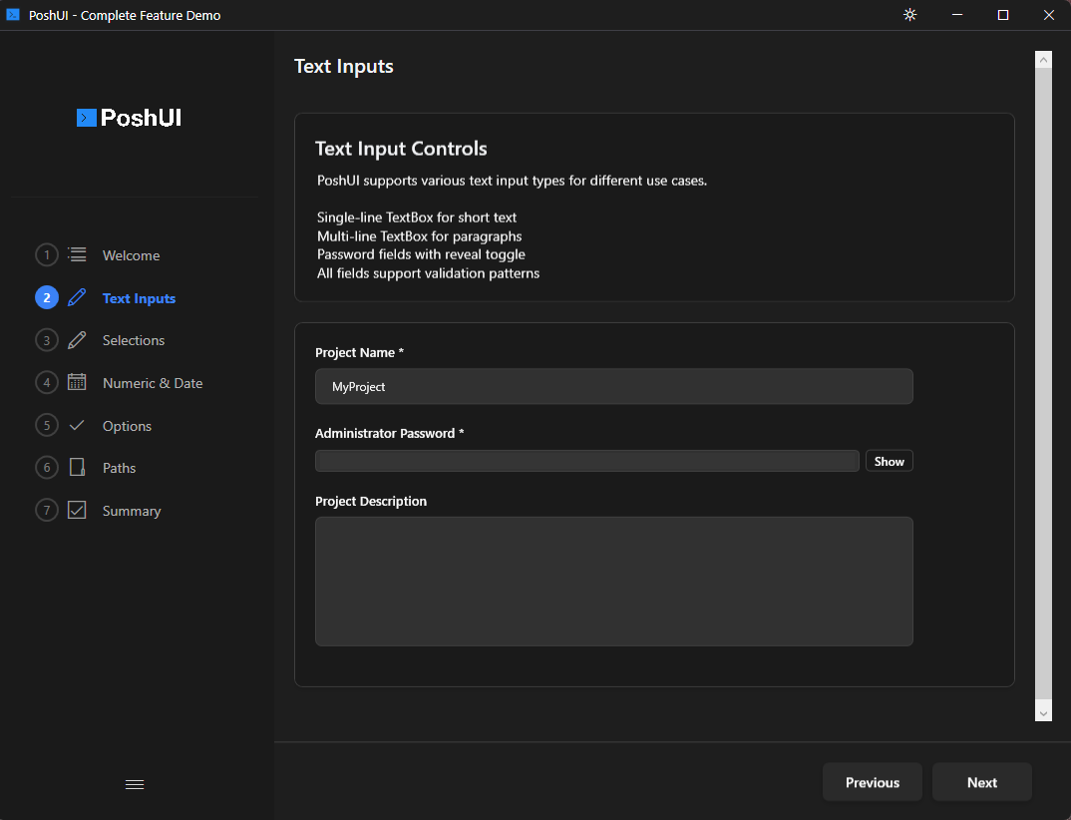
Task: Navigate to Numeric & Date step
Action: (x=153, y=383)
